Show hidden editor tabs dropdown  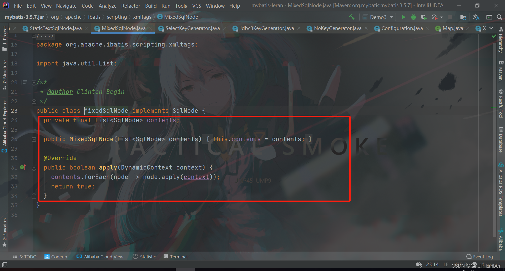(491, 28)
